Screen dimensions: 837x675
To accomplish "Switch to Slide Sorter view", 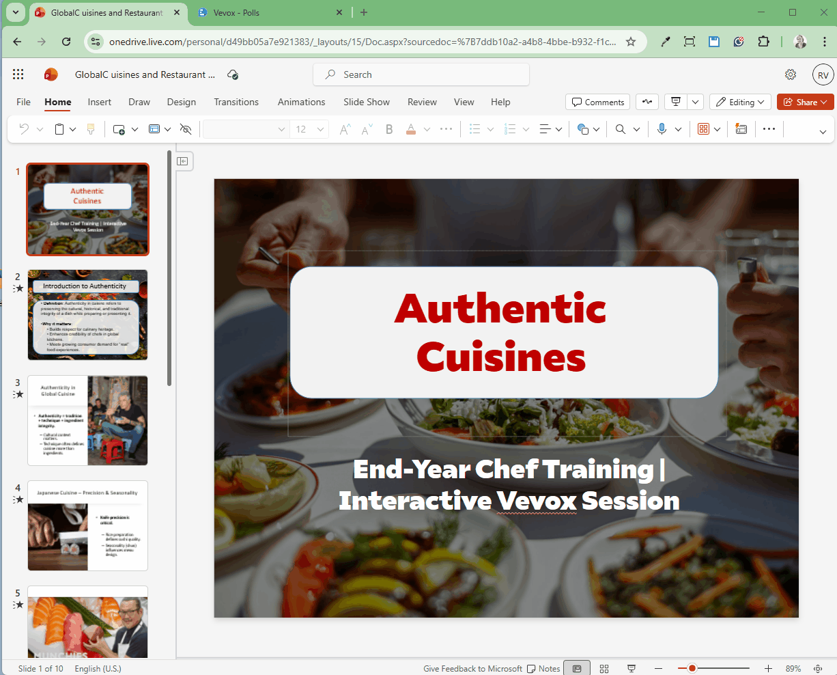I will click(604, 668).
